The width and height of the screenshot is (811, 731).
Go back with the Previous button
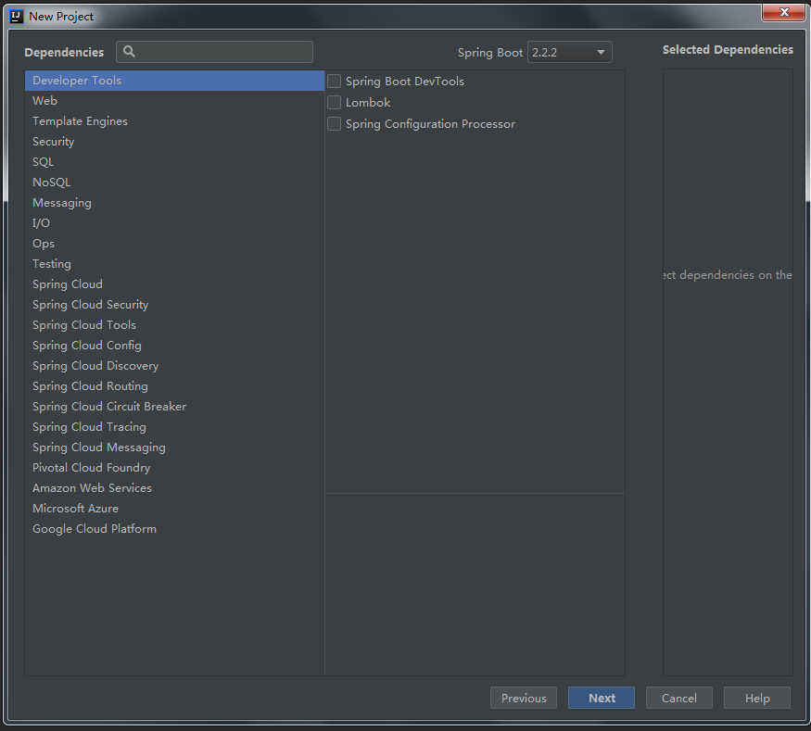[524, 698]
